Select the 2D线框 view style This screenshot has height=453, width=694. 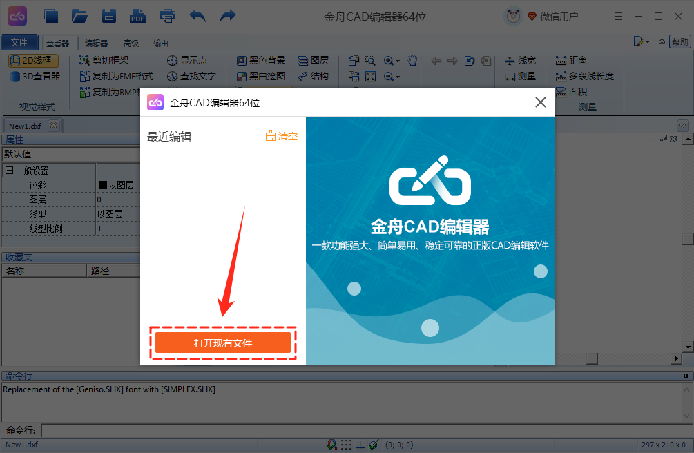[33, 60]
